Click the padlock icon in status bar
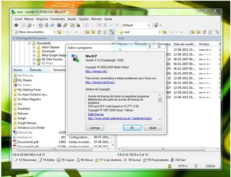231x177 pixels. pos(169,166)
